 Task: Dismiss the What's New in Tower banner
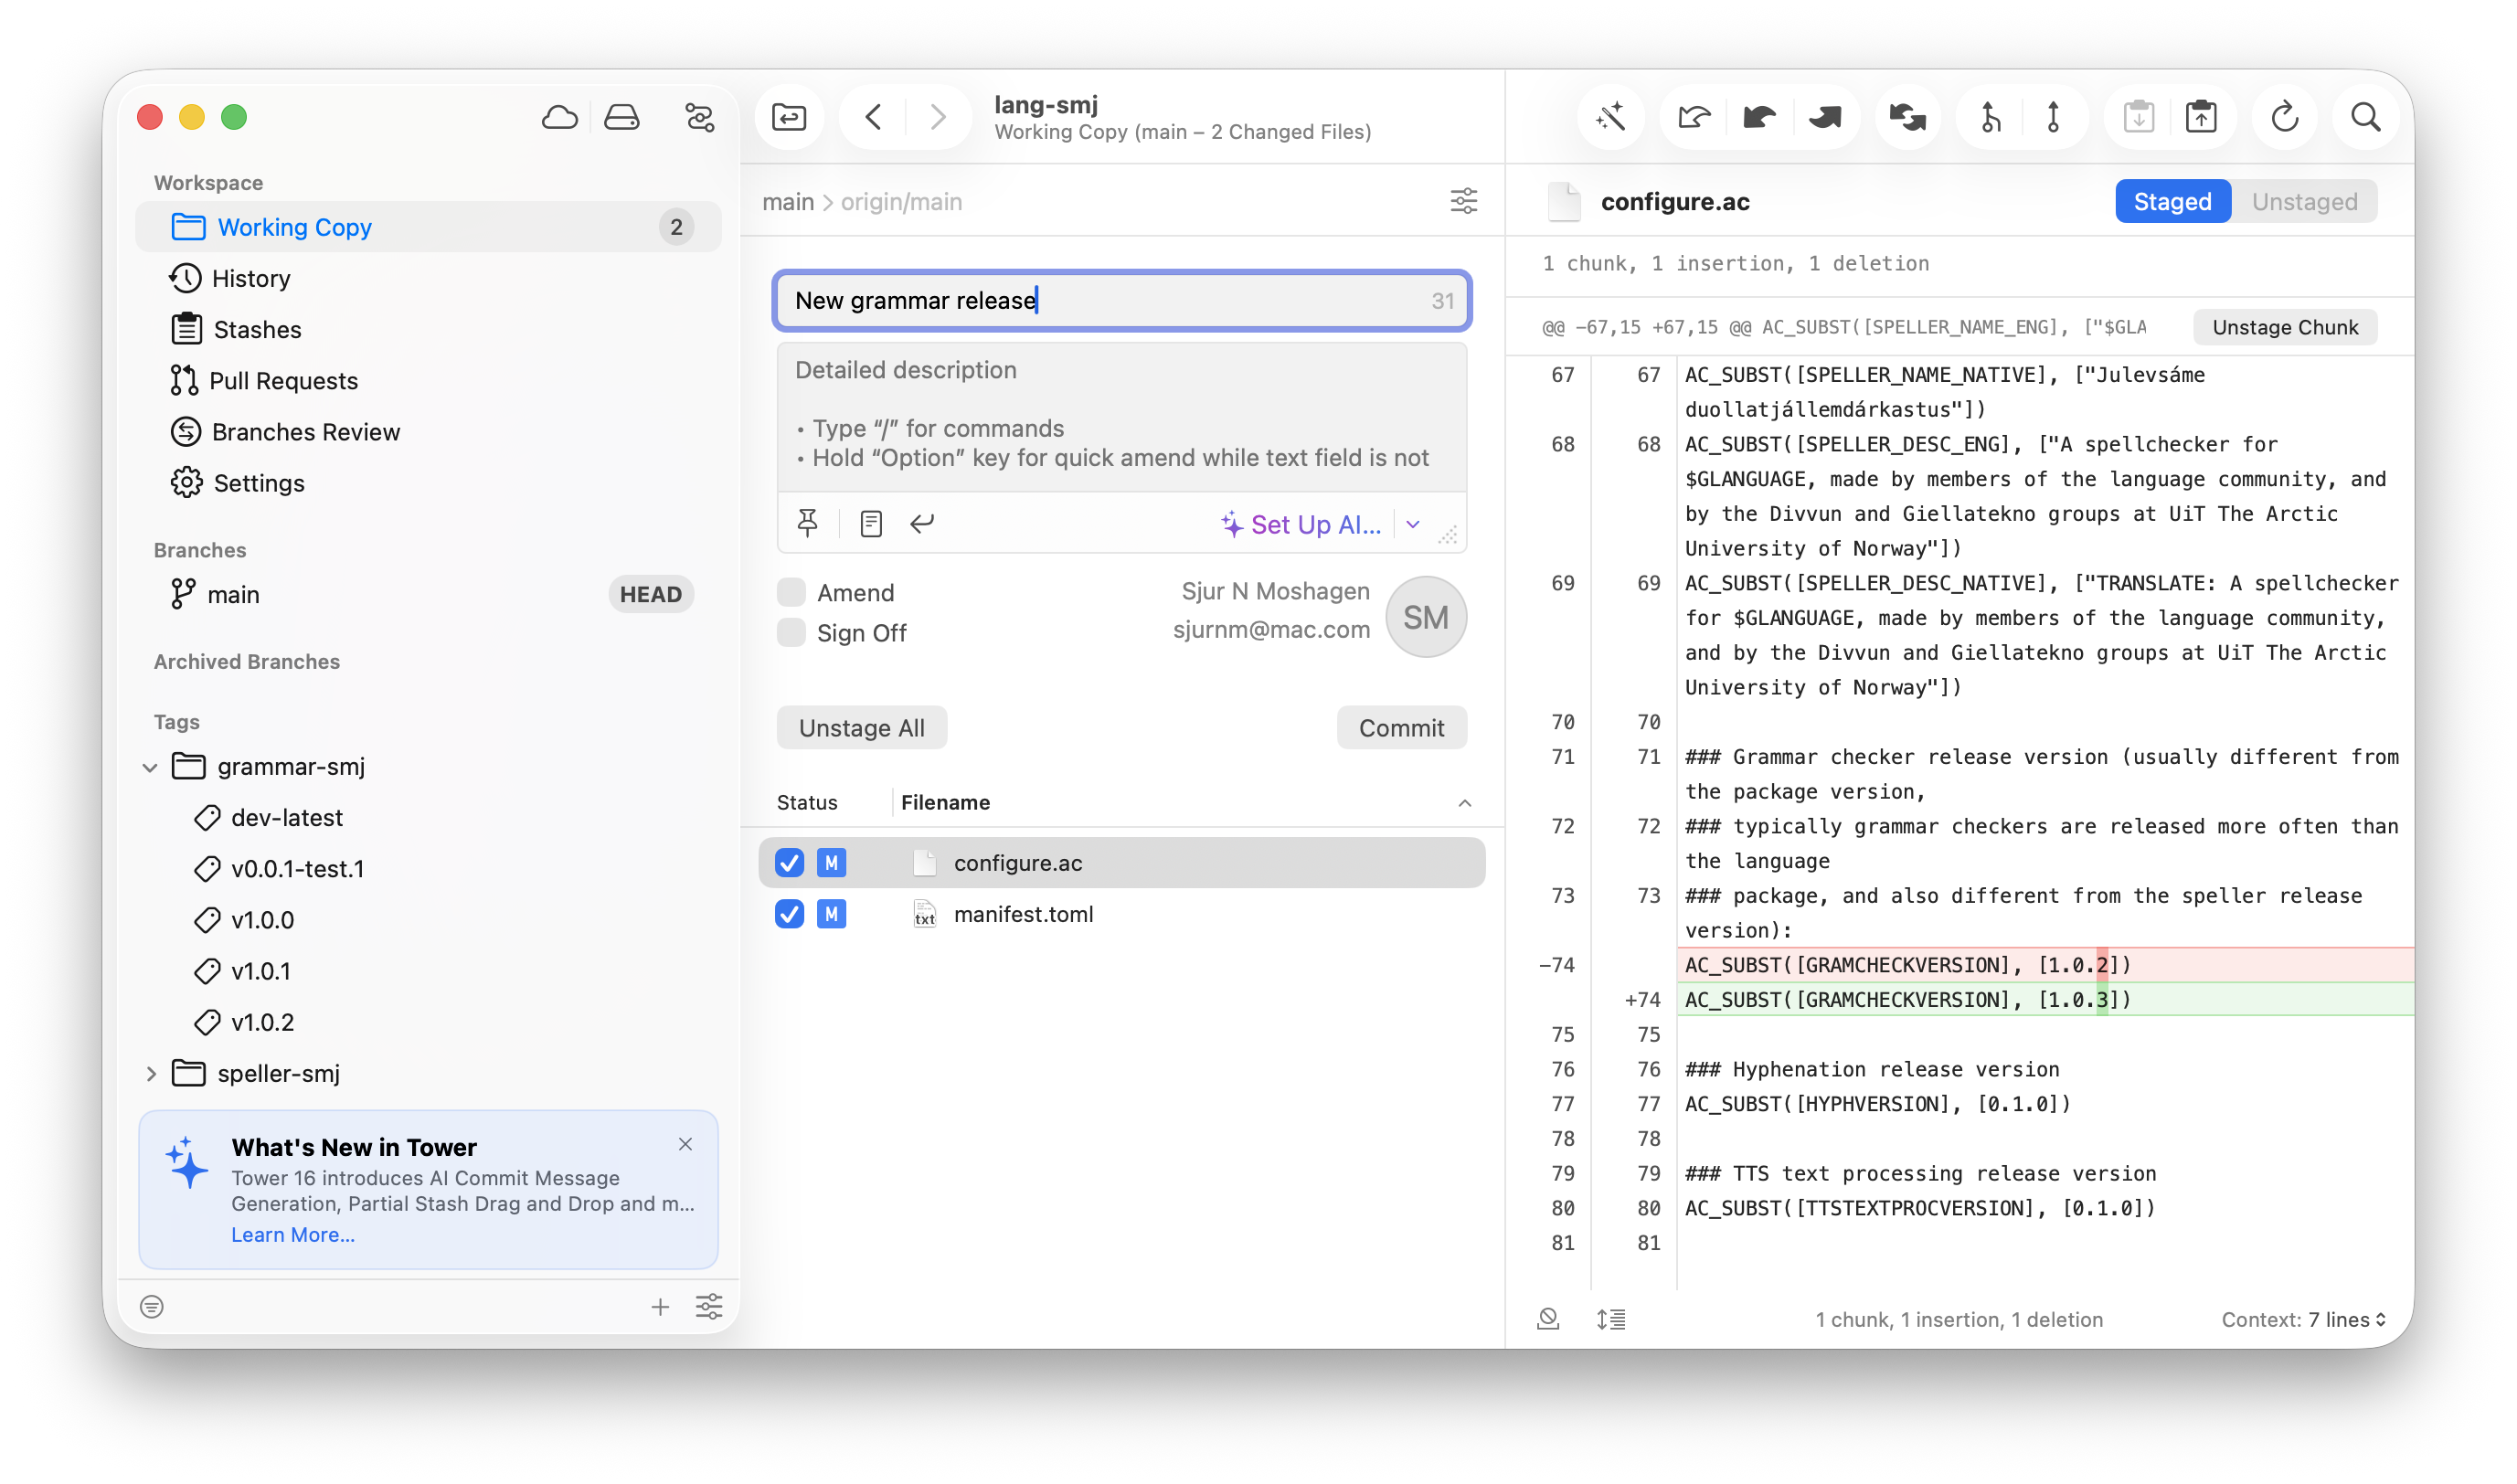click(x=685, y=1144)
